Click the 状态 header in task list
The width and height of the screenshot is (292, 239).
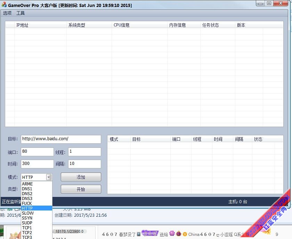263,139
